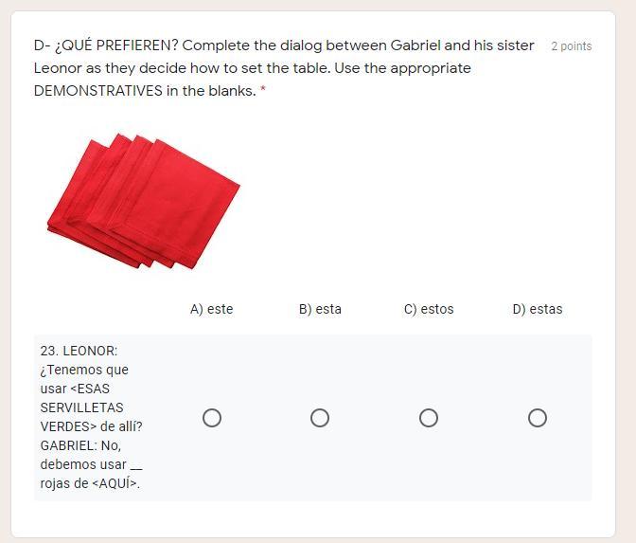Click the 'D) estas' column header
The image size is (636, 543).
[538, 309]
